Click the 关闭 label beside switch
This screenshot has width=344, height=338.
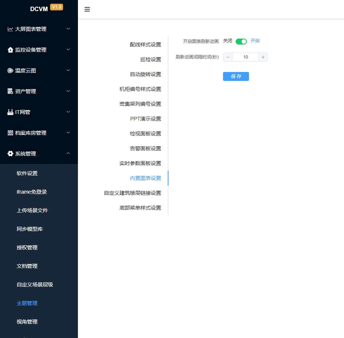227,41
